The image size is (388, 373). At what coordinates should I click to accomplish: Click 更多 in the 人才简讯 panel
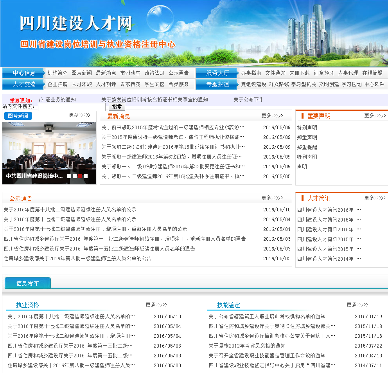point(375,198)
